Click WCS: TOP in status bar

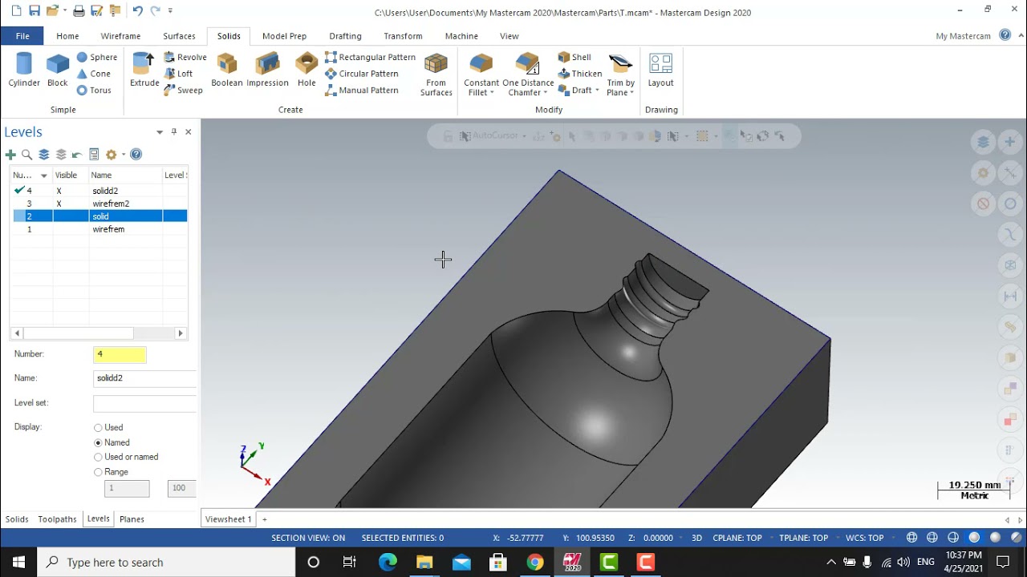(864, 538)
